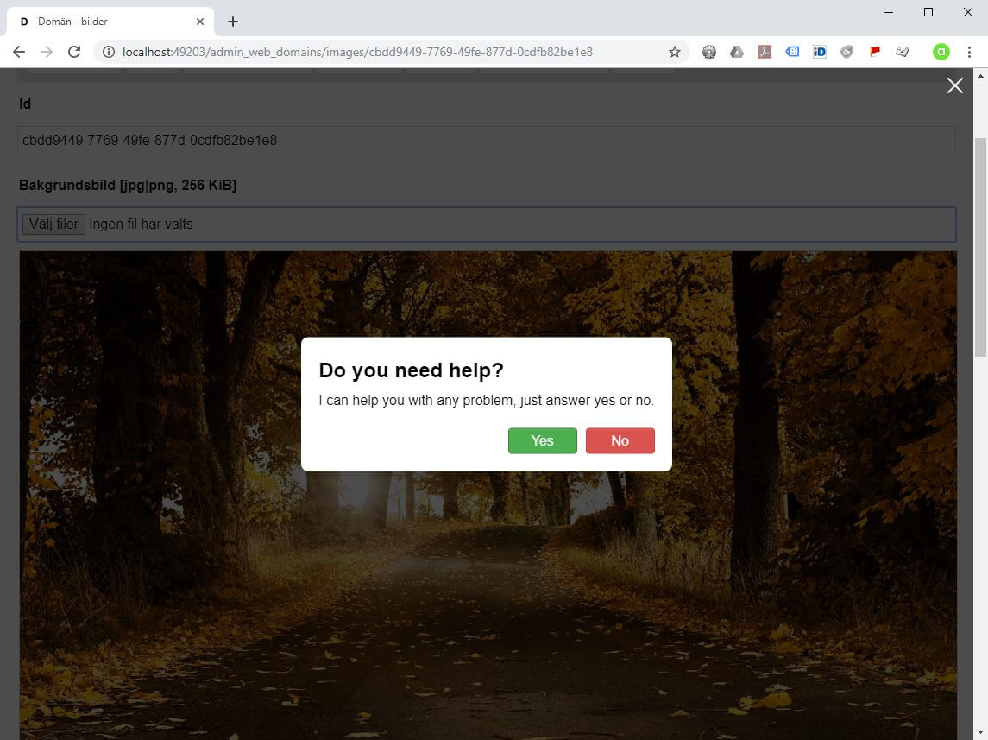
Task: Click the Välj filer file chooser button
Action: 53,225
